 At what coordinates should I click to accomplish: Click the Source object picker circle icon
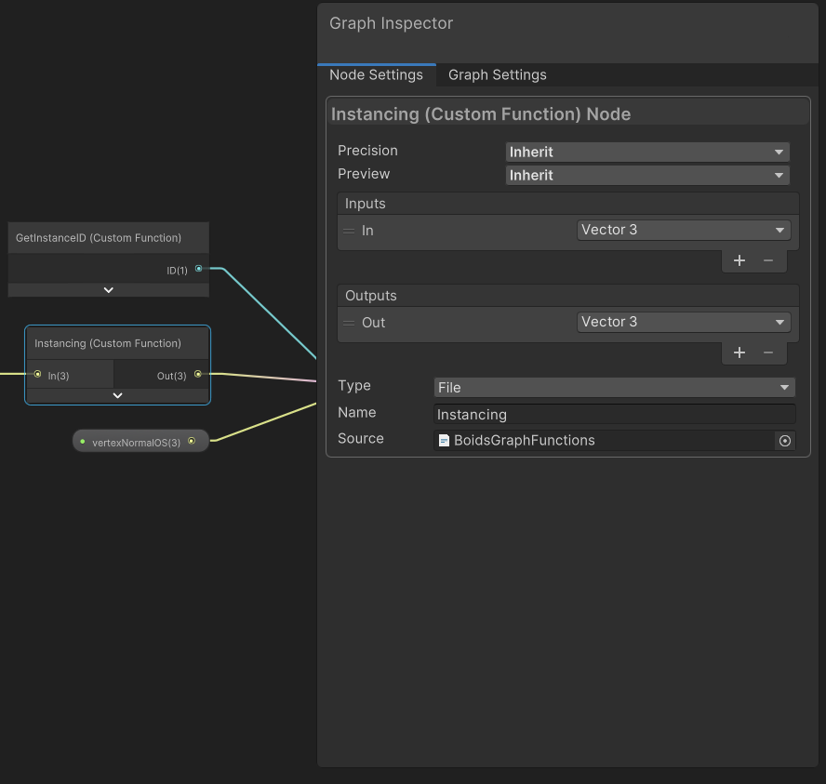785,441
